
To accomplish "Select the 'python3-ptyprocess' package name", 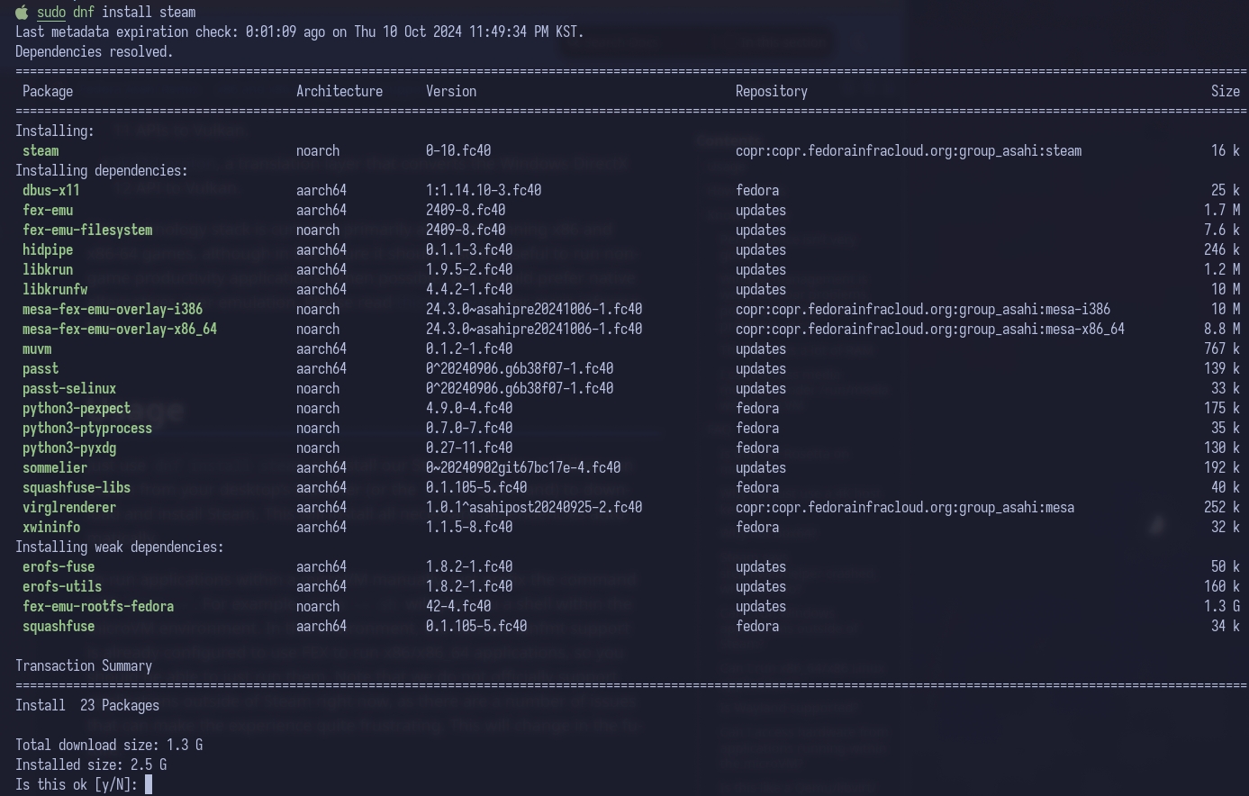I will click(87, 428).
